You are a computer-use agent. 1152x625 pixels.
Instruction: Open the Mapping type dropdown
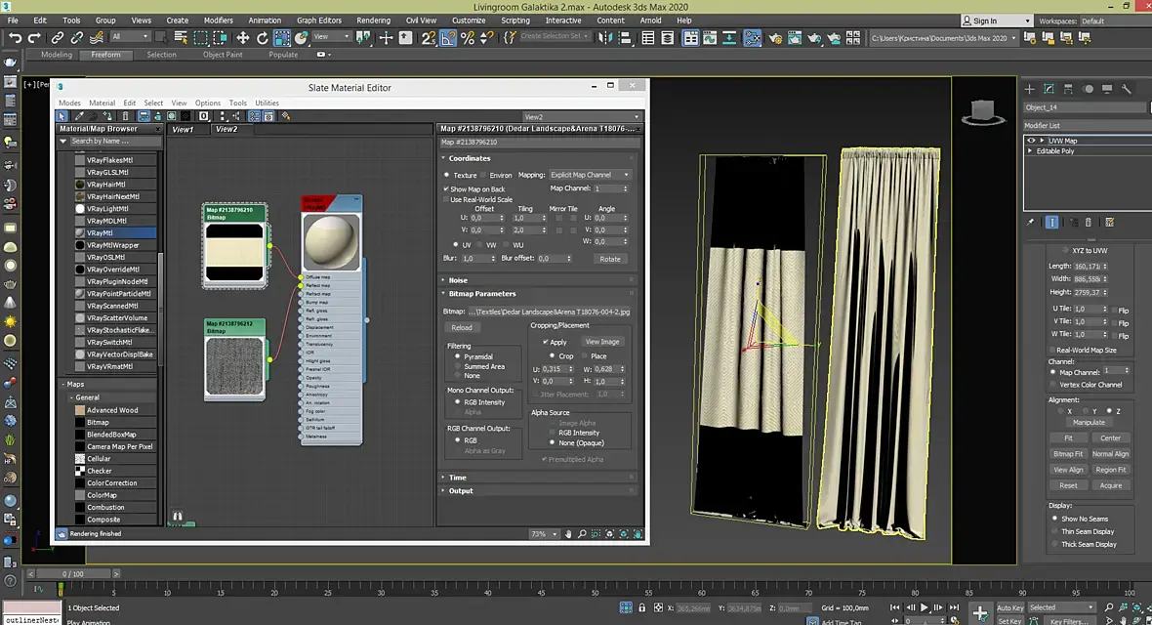[x=589, y=175]
